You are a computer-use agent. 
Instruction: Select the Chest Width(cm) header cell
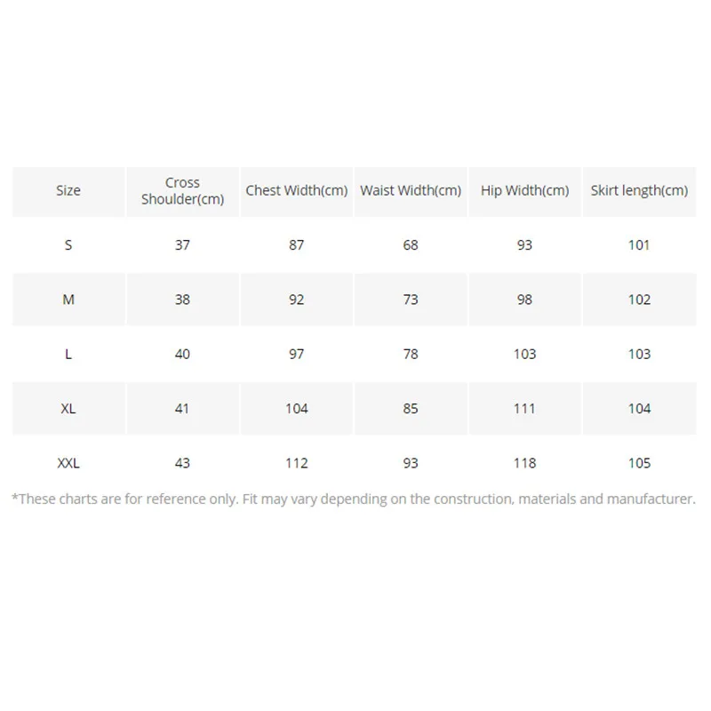[297, 190]
